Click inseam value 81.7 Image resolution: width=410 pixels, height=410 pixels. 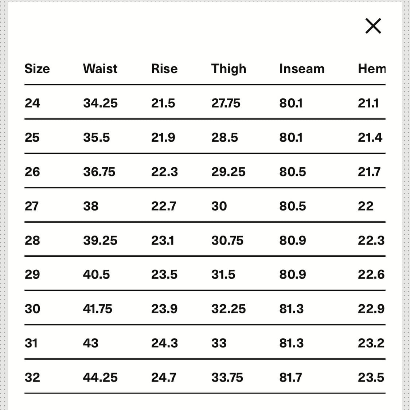point(290,378)
